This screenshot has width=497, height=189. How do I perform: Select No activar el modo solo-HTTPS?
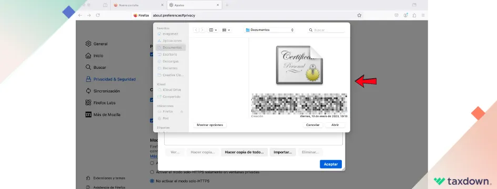tap(180, 181)
